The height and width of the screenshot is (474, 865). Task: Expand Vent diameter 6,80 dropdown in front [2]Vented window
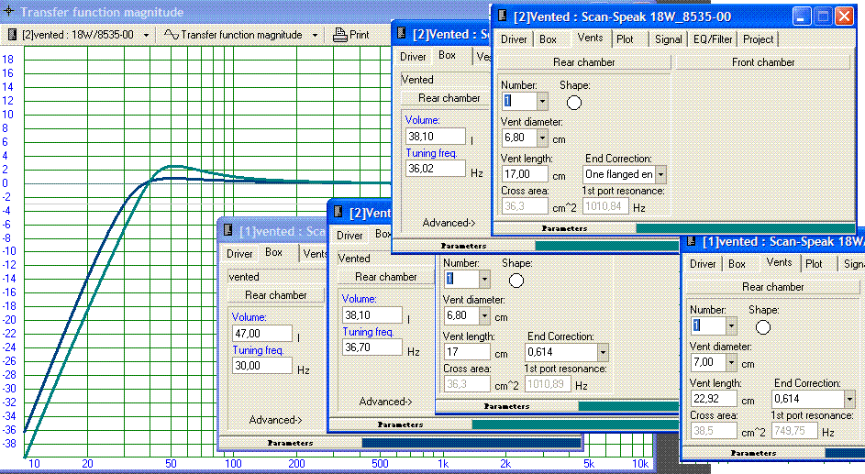click(x=542, y=138)
